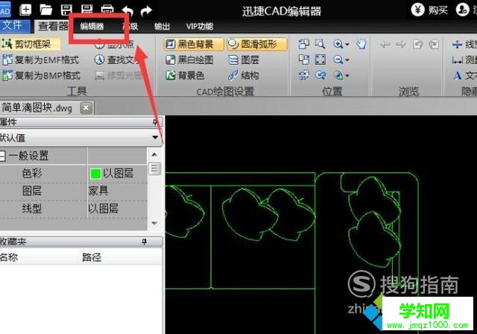Close the 简单滴图块.dwg tab
The height and width of the screenshot is (334, 477).
pos(86,107)
